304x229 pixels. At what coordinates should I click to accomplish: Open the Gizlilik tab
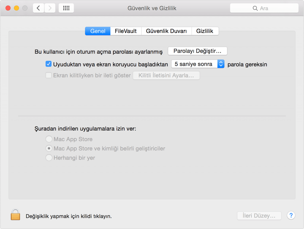coord(205,31)
